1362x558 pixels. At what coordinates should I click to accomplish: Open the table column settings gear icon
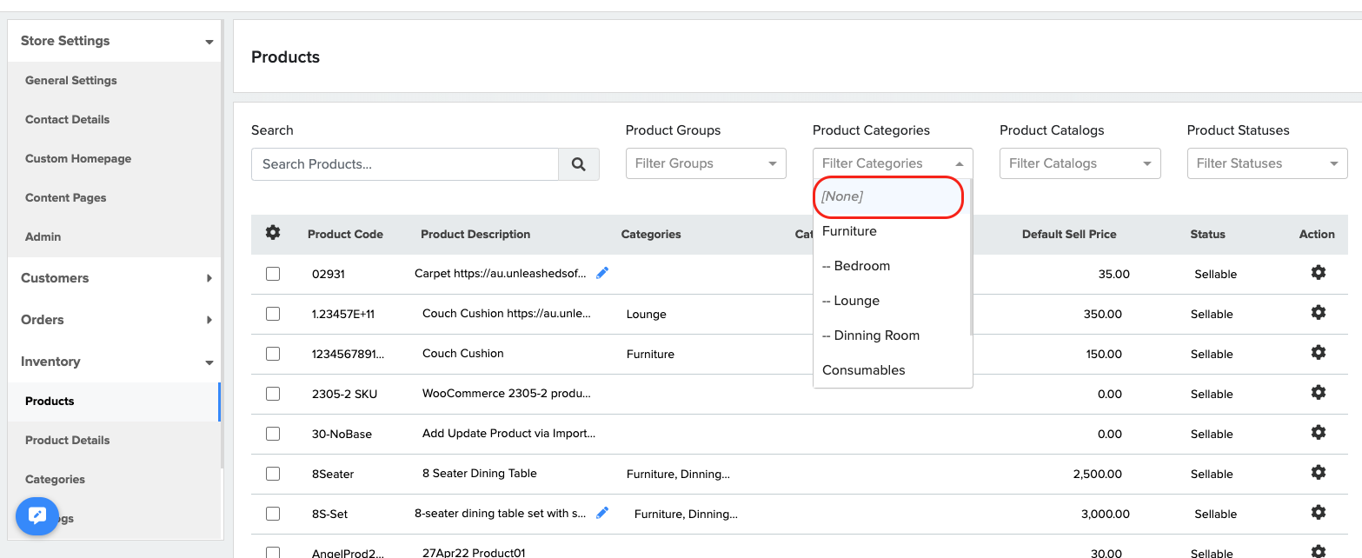[273, 233]
